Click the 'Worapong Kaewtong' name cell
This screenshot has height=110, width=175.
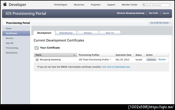50,60
